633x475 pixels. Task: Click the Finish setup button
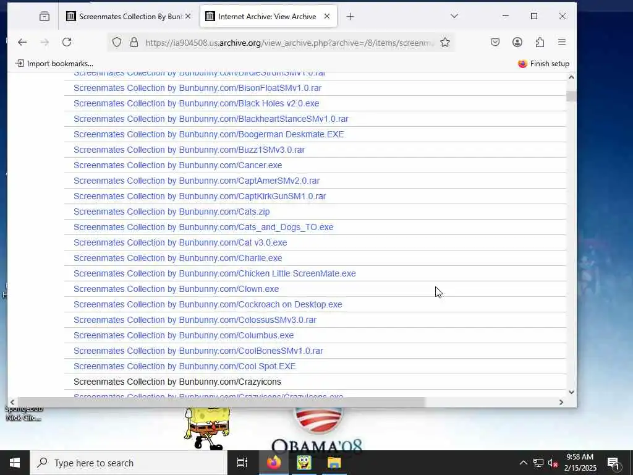point(543,64)
